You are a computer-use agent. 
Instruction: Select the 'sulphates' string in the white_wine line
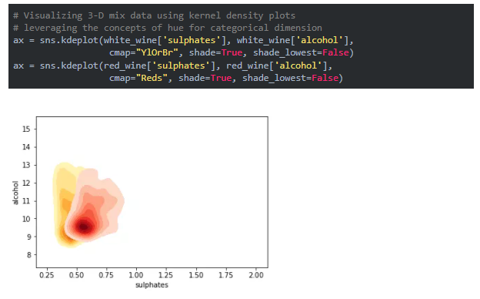pos(192,41)
